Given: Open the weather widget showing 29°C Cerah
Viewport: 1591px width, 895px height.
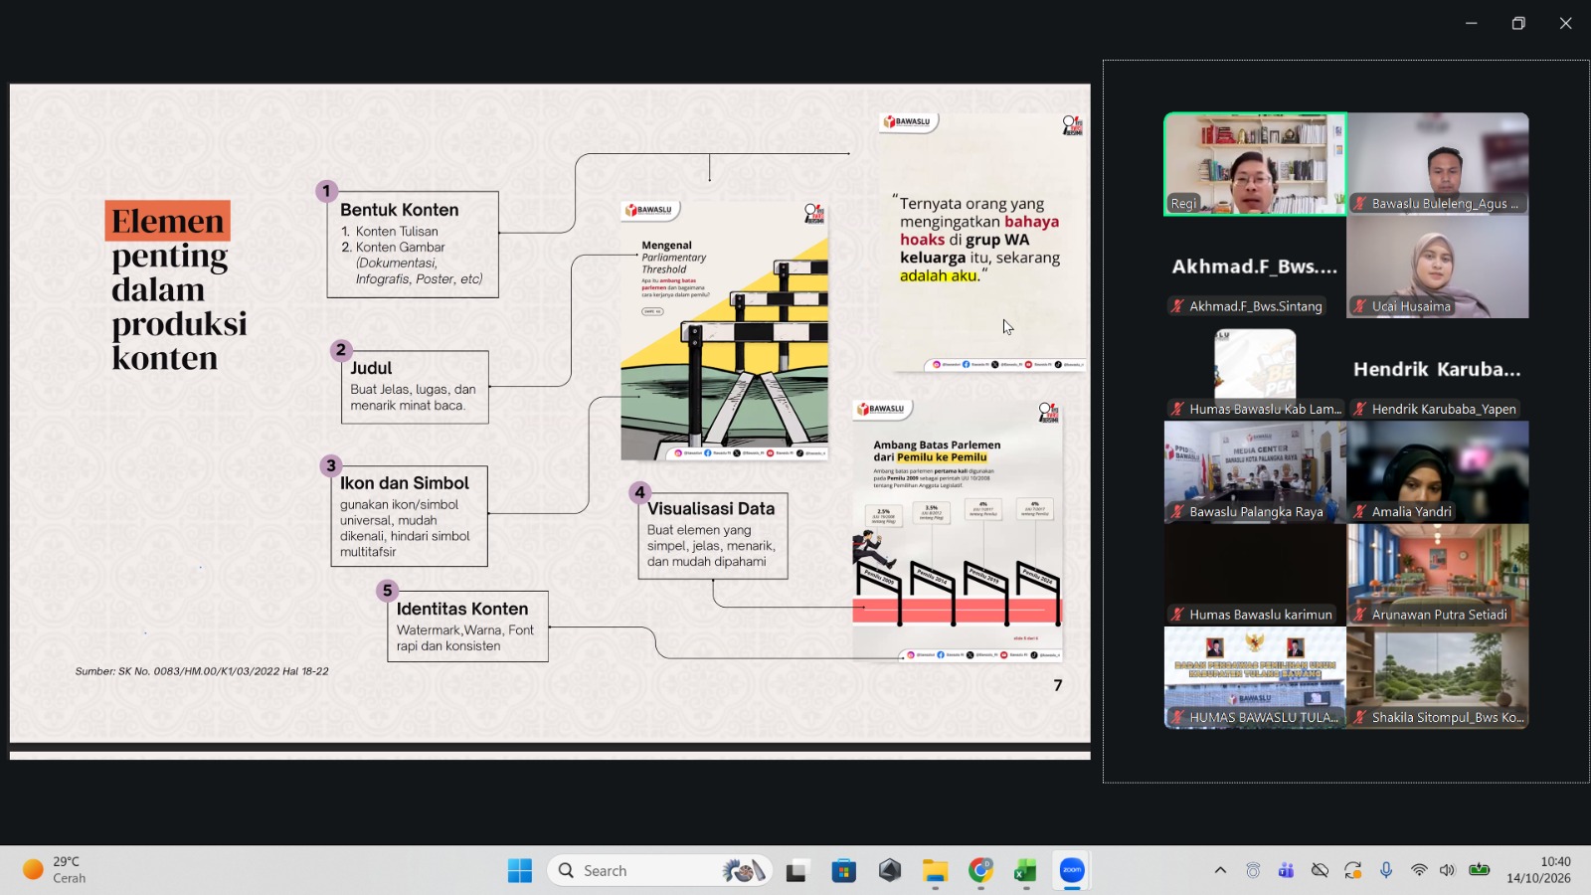Looking at the screenshot, I should (x=56, y=870).
